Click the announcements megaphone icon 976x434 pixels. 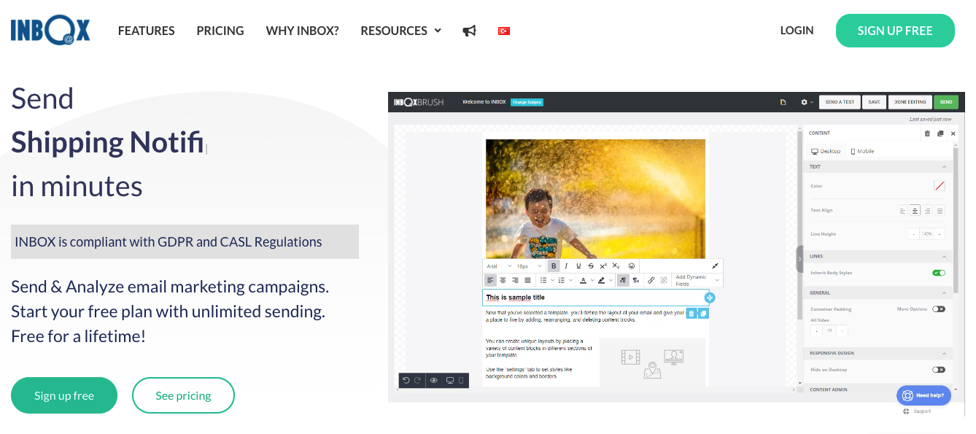(x=469, y=31)
